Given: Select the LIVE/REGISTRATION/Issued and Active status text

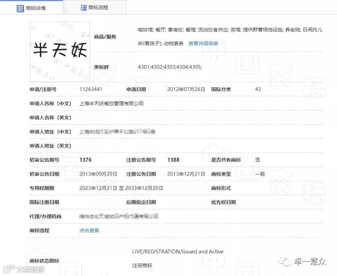Looking at the screenshot, I should (178, 252).
